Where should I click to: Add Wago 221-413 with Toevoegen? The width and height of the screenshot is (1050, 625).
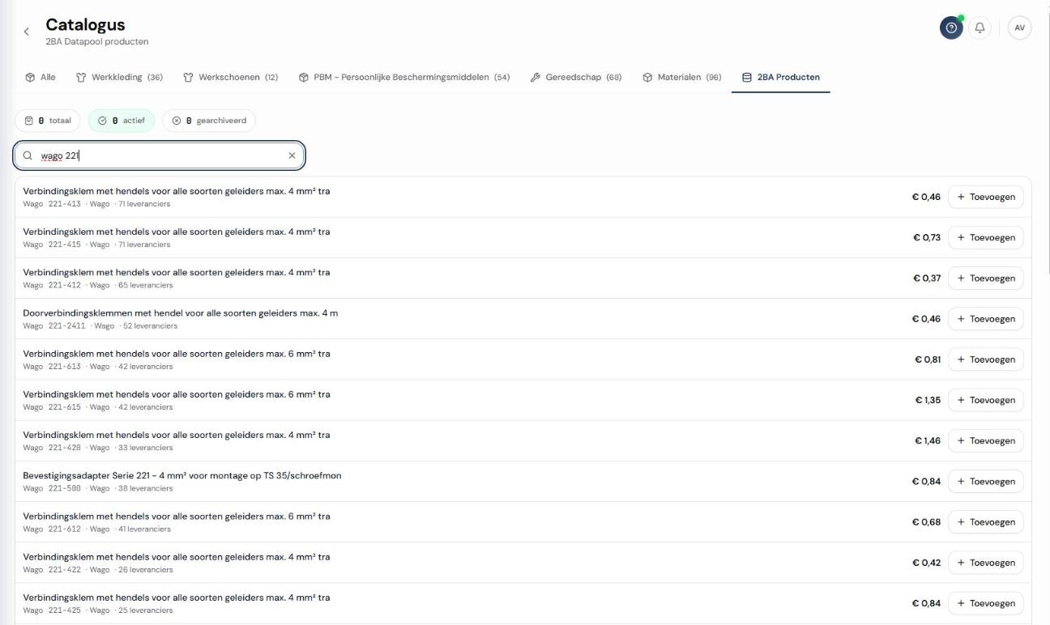pyautogui.click(x=985, y=197)
